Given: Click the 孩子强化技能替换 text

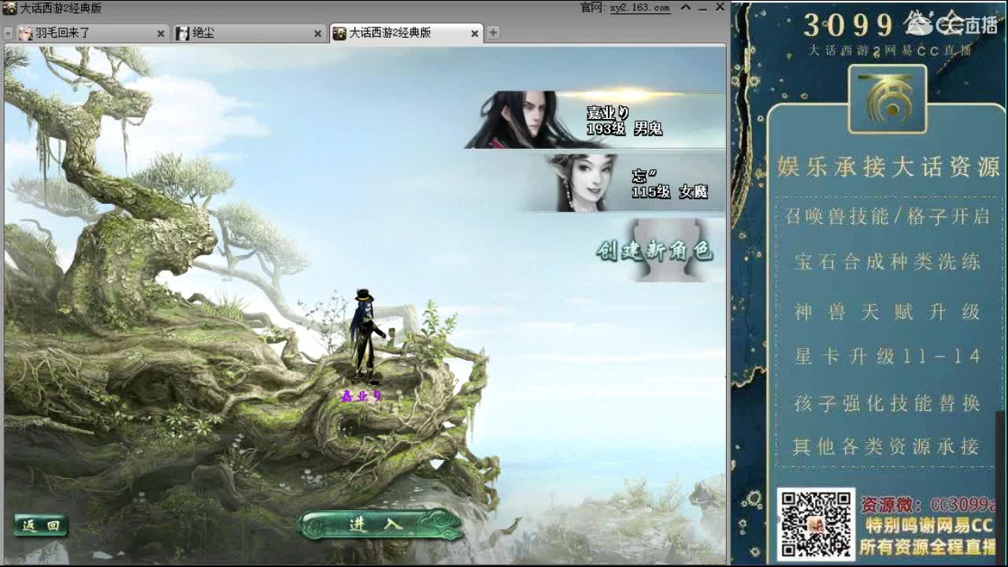Looking at the screenshot, I should pos(888,403).
